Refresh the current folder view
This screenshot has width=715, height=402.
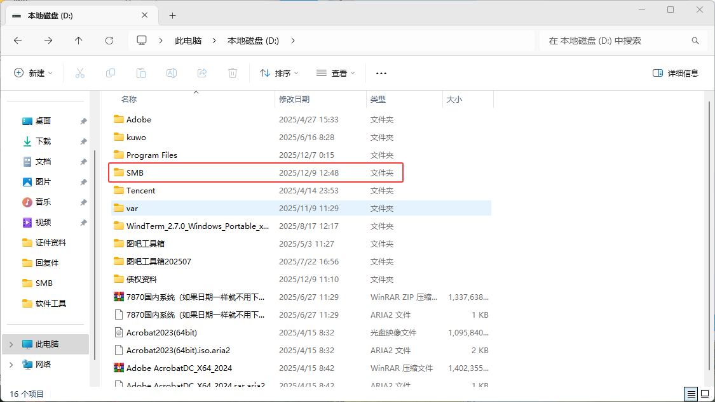(x=109, y=41)
